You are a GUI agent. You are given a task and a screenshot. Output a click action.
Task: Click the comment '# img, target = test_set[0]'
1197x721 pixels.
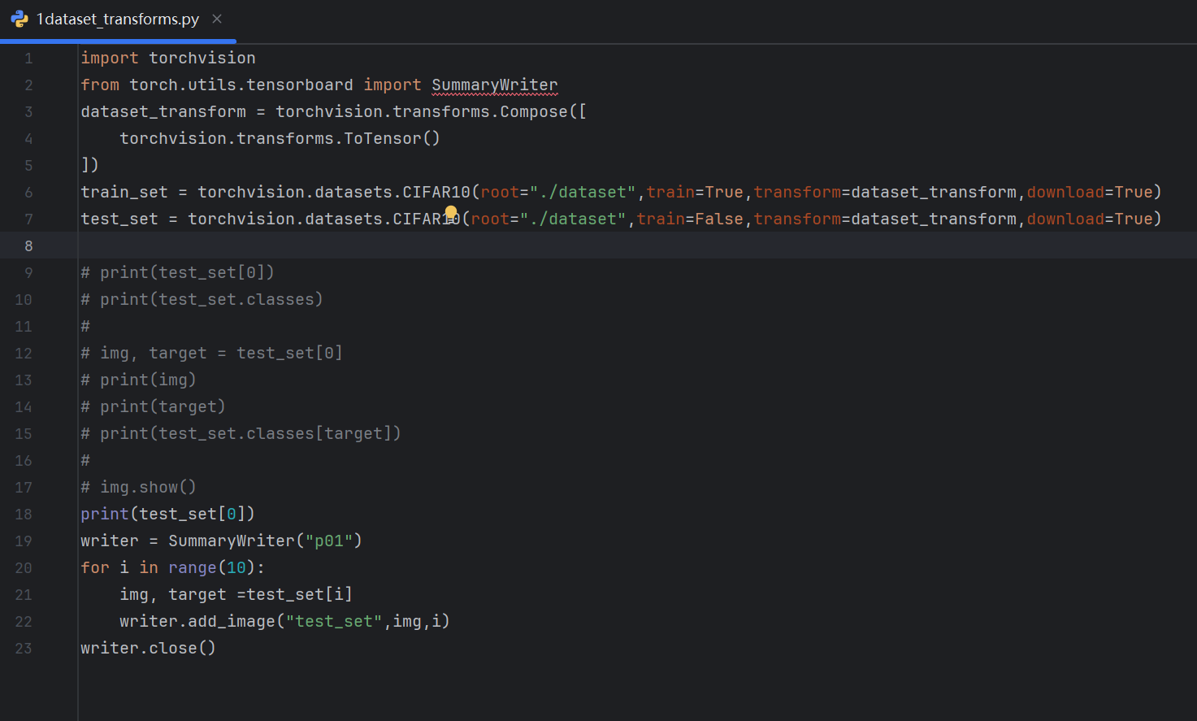point(212,353)
